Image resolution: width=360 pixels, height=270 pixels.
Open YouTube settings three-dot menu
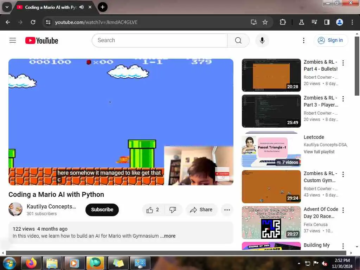pos(303,40)
